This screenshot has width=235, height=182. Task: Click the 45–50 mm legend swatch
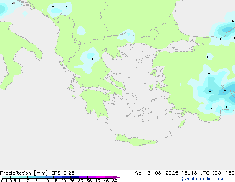pos(109,177)
